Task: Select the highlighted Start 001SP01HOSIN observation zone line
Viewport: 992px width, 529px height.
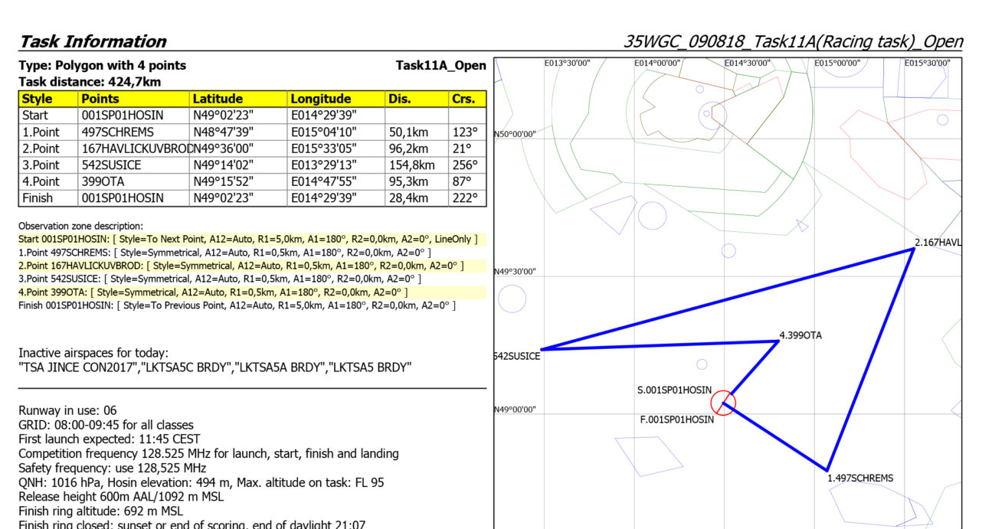Action: (247, 240)
